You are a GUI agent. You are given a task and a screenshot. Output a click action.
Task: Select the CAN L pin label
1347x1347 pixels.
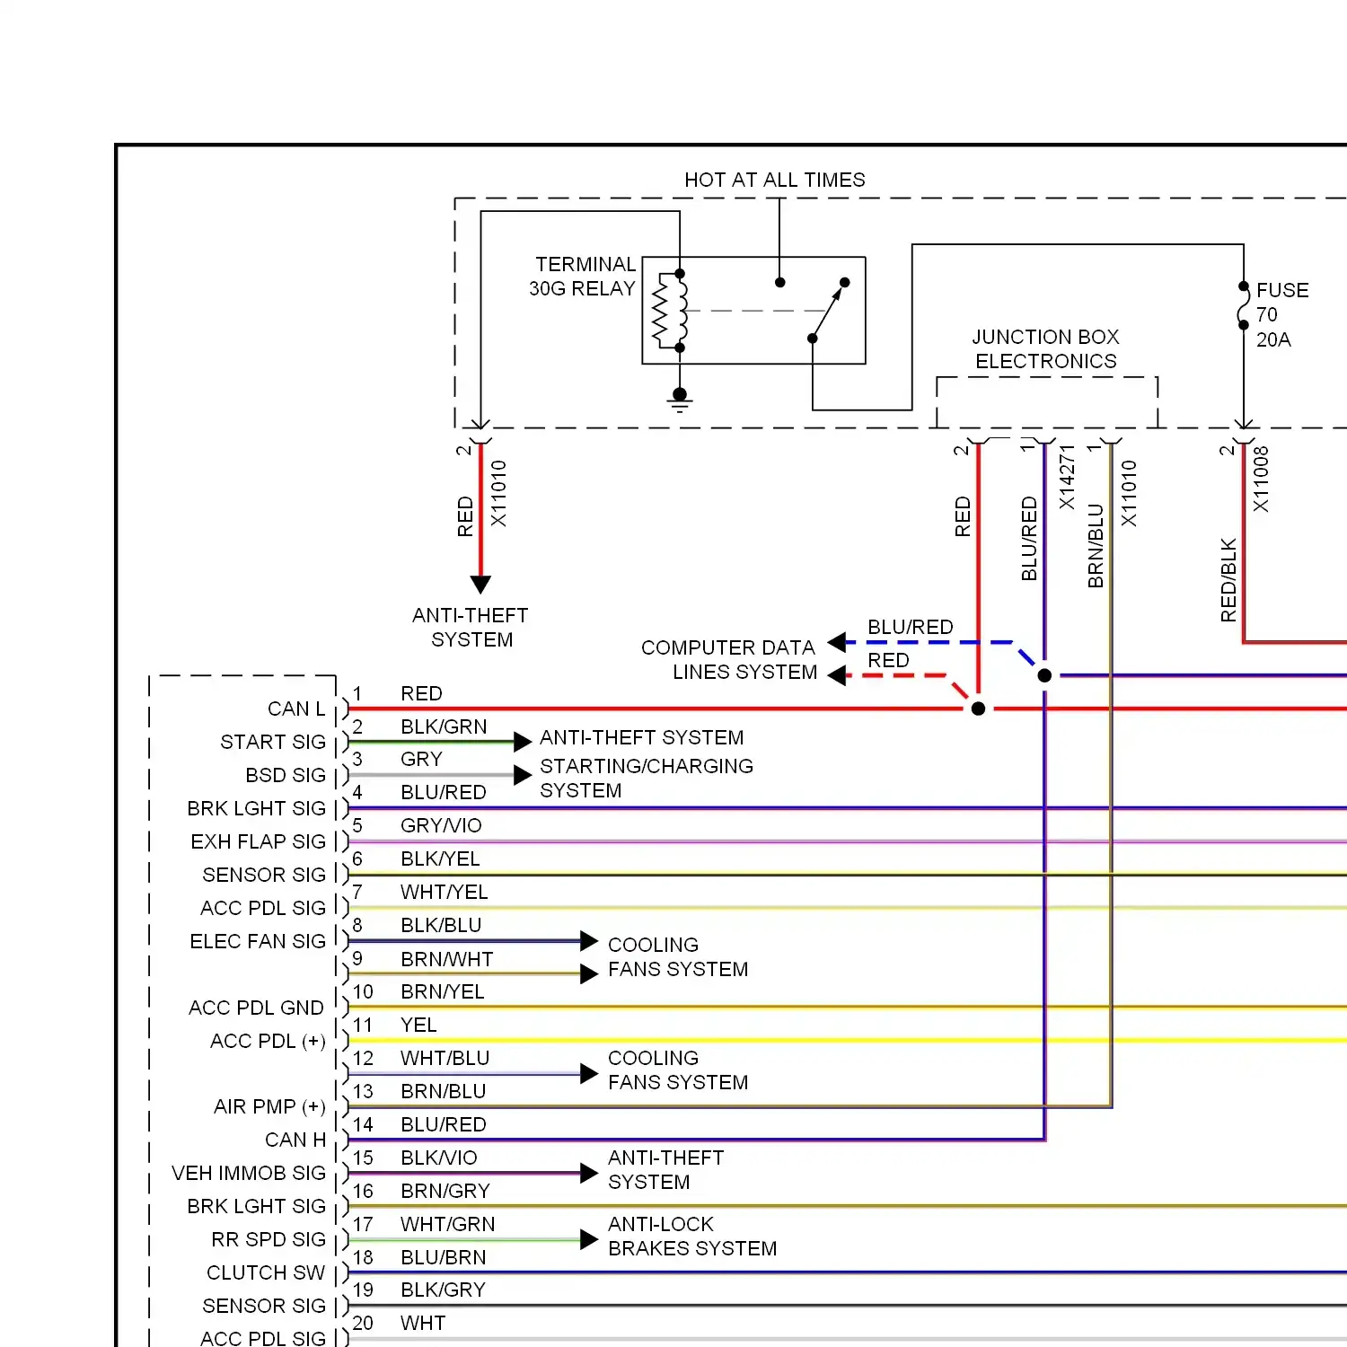click(x=296, y=709)
